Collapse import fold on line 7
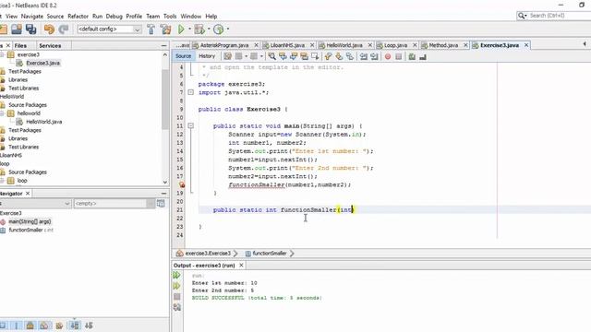The height and width of the screenshot is (332, 591). coord(191,92)
